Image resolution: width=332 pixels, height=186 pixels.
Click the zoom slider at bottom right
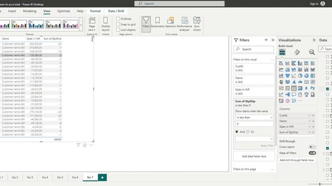click(320, 184)
